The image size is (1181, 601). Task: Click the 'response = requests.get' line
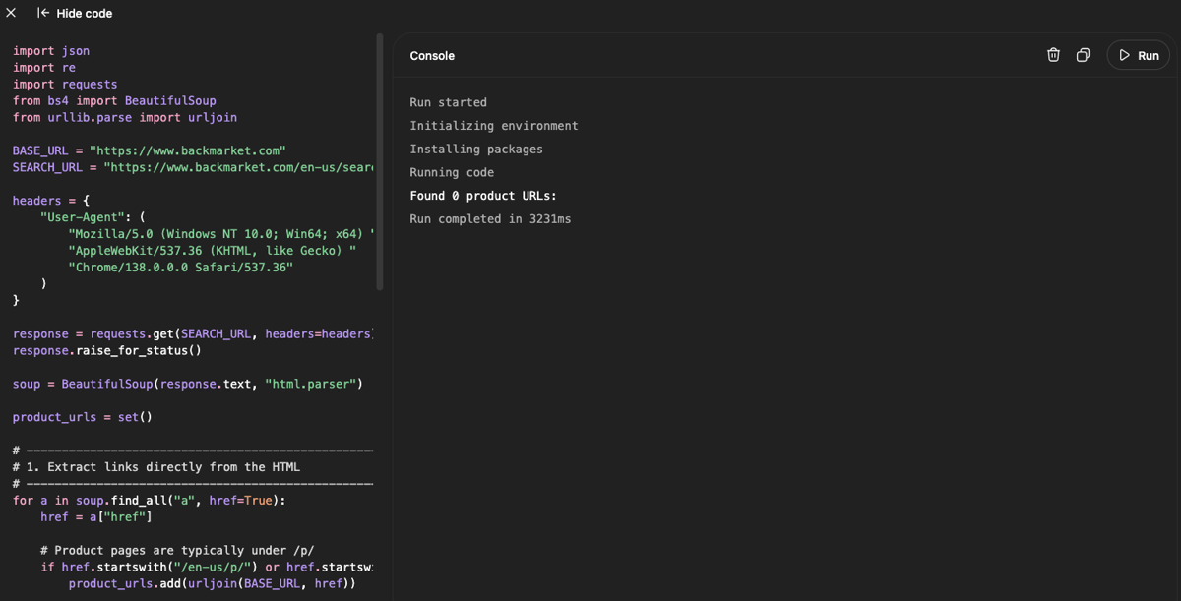(x=193, y=334)
